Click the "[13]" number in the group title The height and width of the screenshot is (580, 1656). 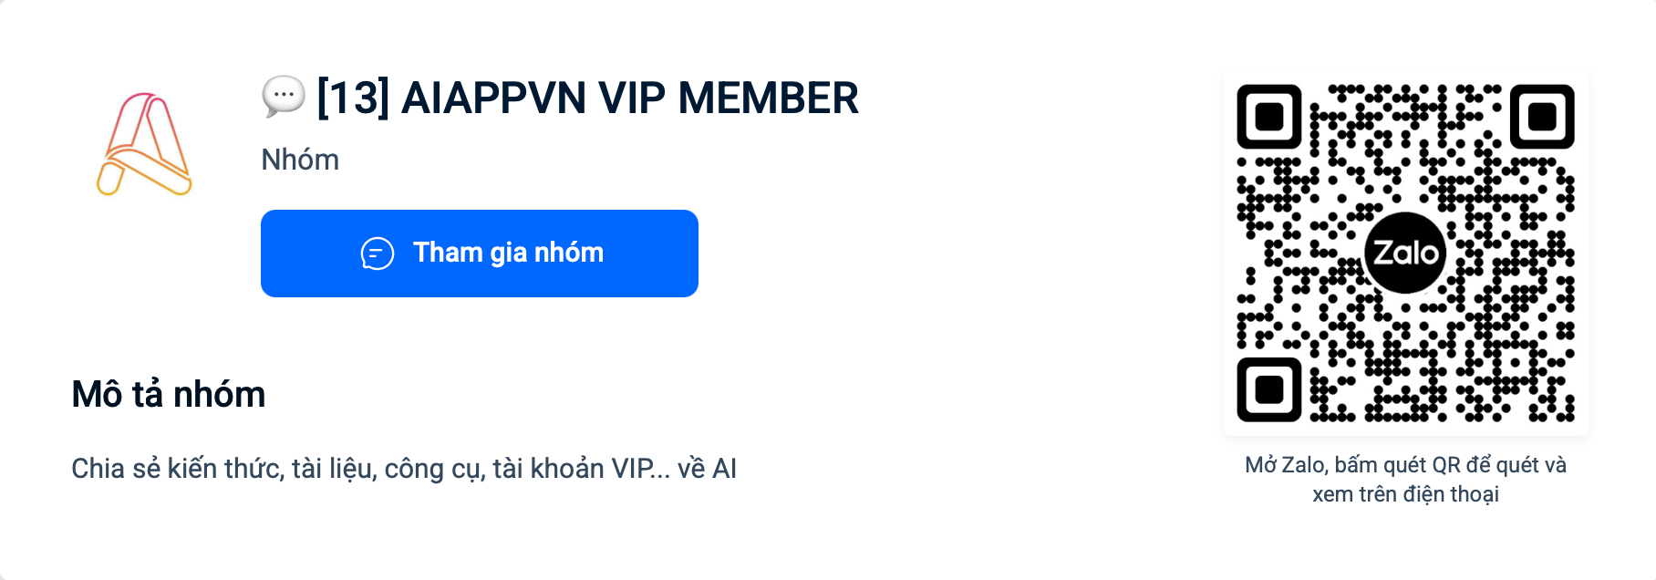coord(352,98)
